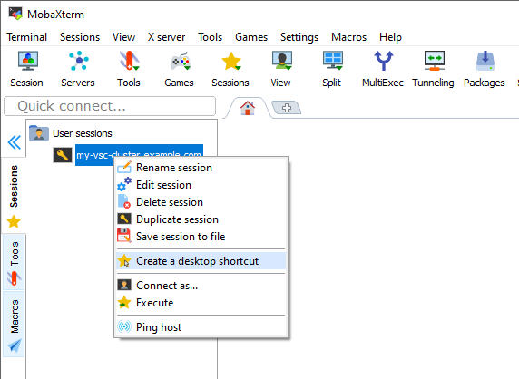Select the MultiExec toolbar icon
Viewport: 519px width, 379px height.
pyautogui.click(x=383, y=61)
